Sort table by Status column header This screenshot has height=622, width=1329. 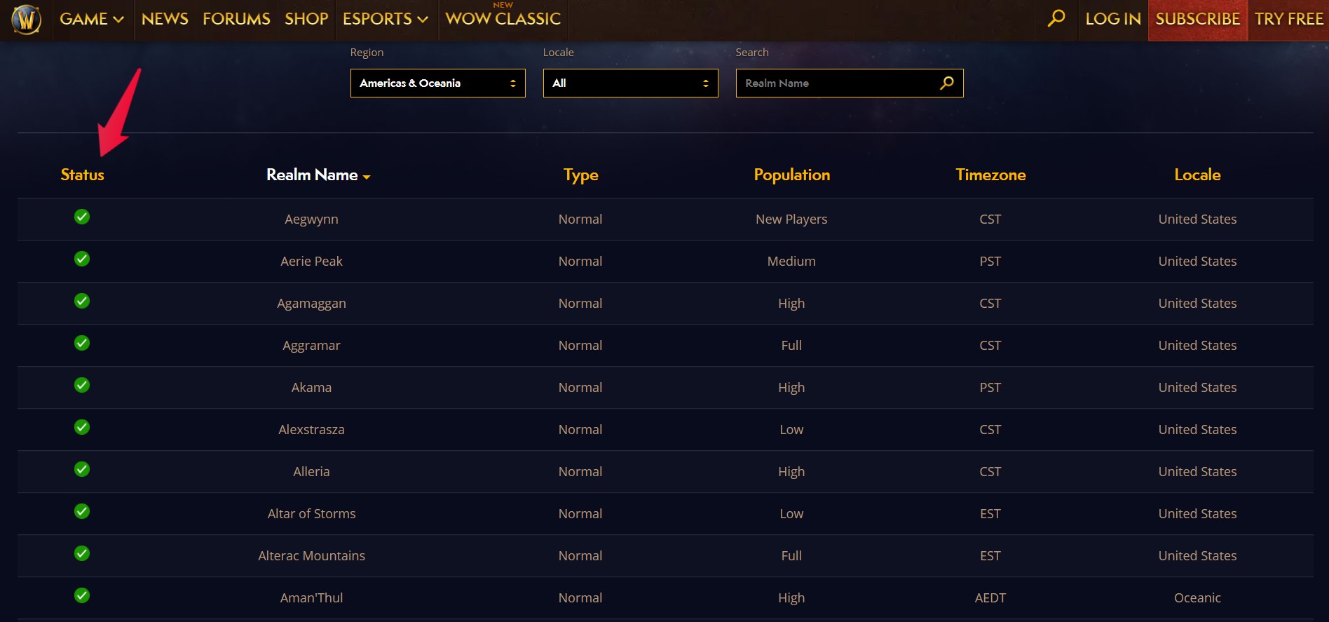(82, 175)
